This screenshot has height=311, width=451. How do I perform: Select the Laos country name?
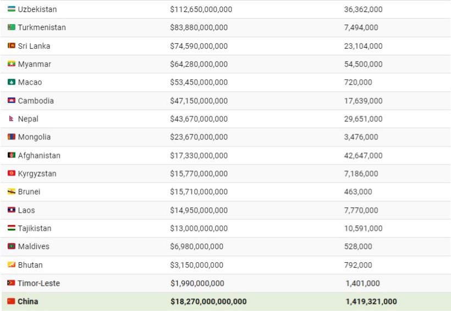point(26,210)
